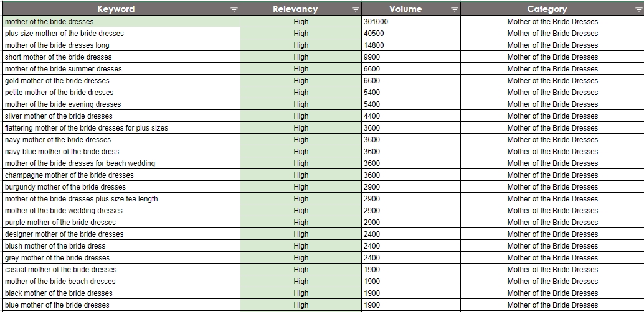Select Category cell in summer dresses row
Image resolution: width=644 pixels, height=312 pixels.
552,69
